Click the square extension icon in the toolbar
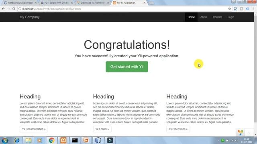 pyautogui.click(x=242, y=9)
